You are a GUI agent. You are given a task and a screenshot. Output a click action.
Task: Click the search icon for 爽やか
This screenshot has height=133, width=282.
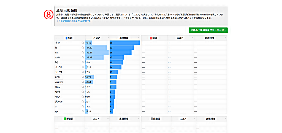click(x=83, y=102)
